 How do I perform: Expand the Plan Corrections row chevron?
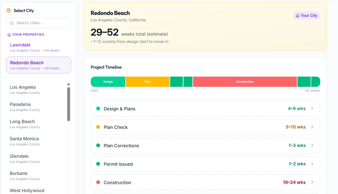[312, 145]
